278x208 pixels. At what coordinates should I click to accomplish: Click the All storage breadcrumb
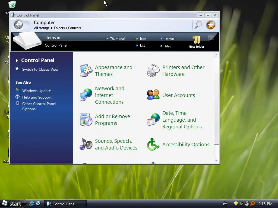pos(42,28)
